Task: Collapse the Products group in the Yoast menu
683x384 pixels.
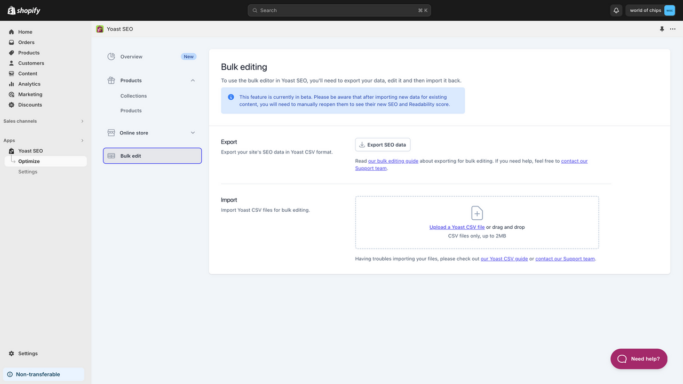Action: coord(193,81)
